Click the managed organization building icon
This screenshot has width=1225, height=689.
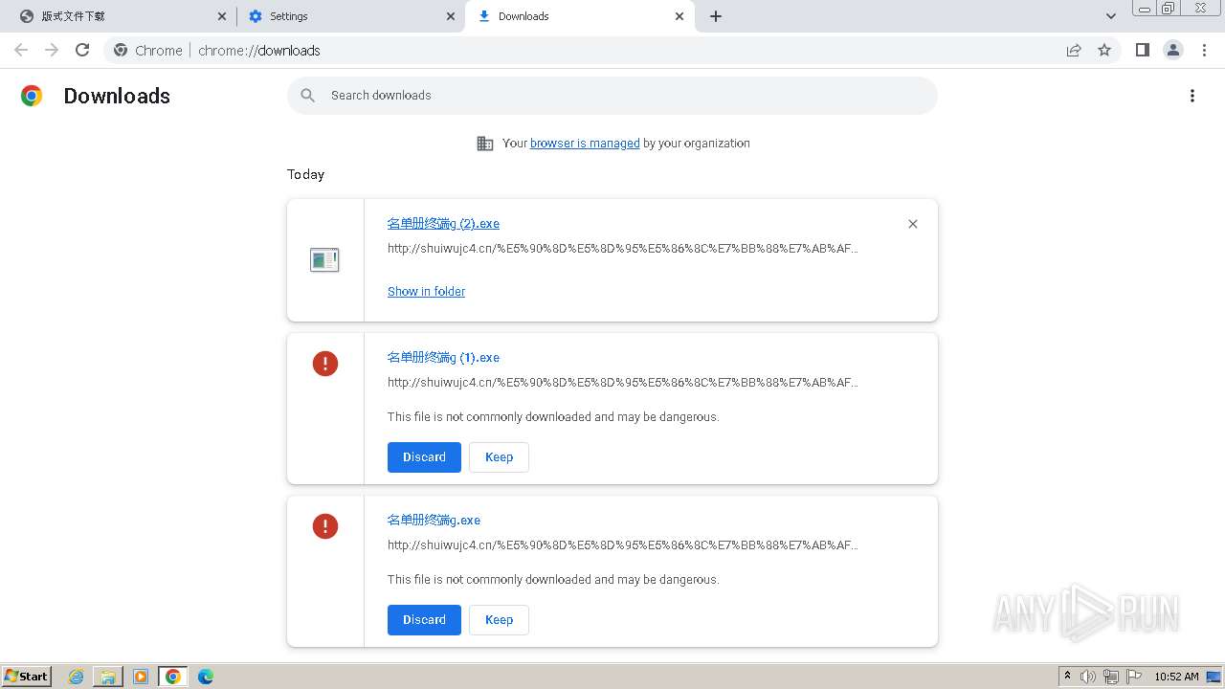click(x=485, y=144)
